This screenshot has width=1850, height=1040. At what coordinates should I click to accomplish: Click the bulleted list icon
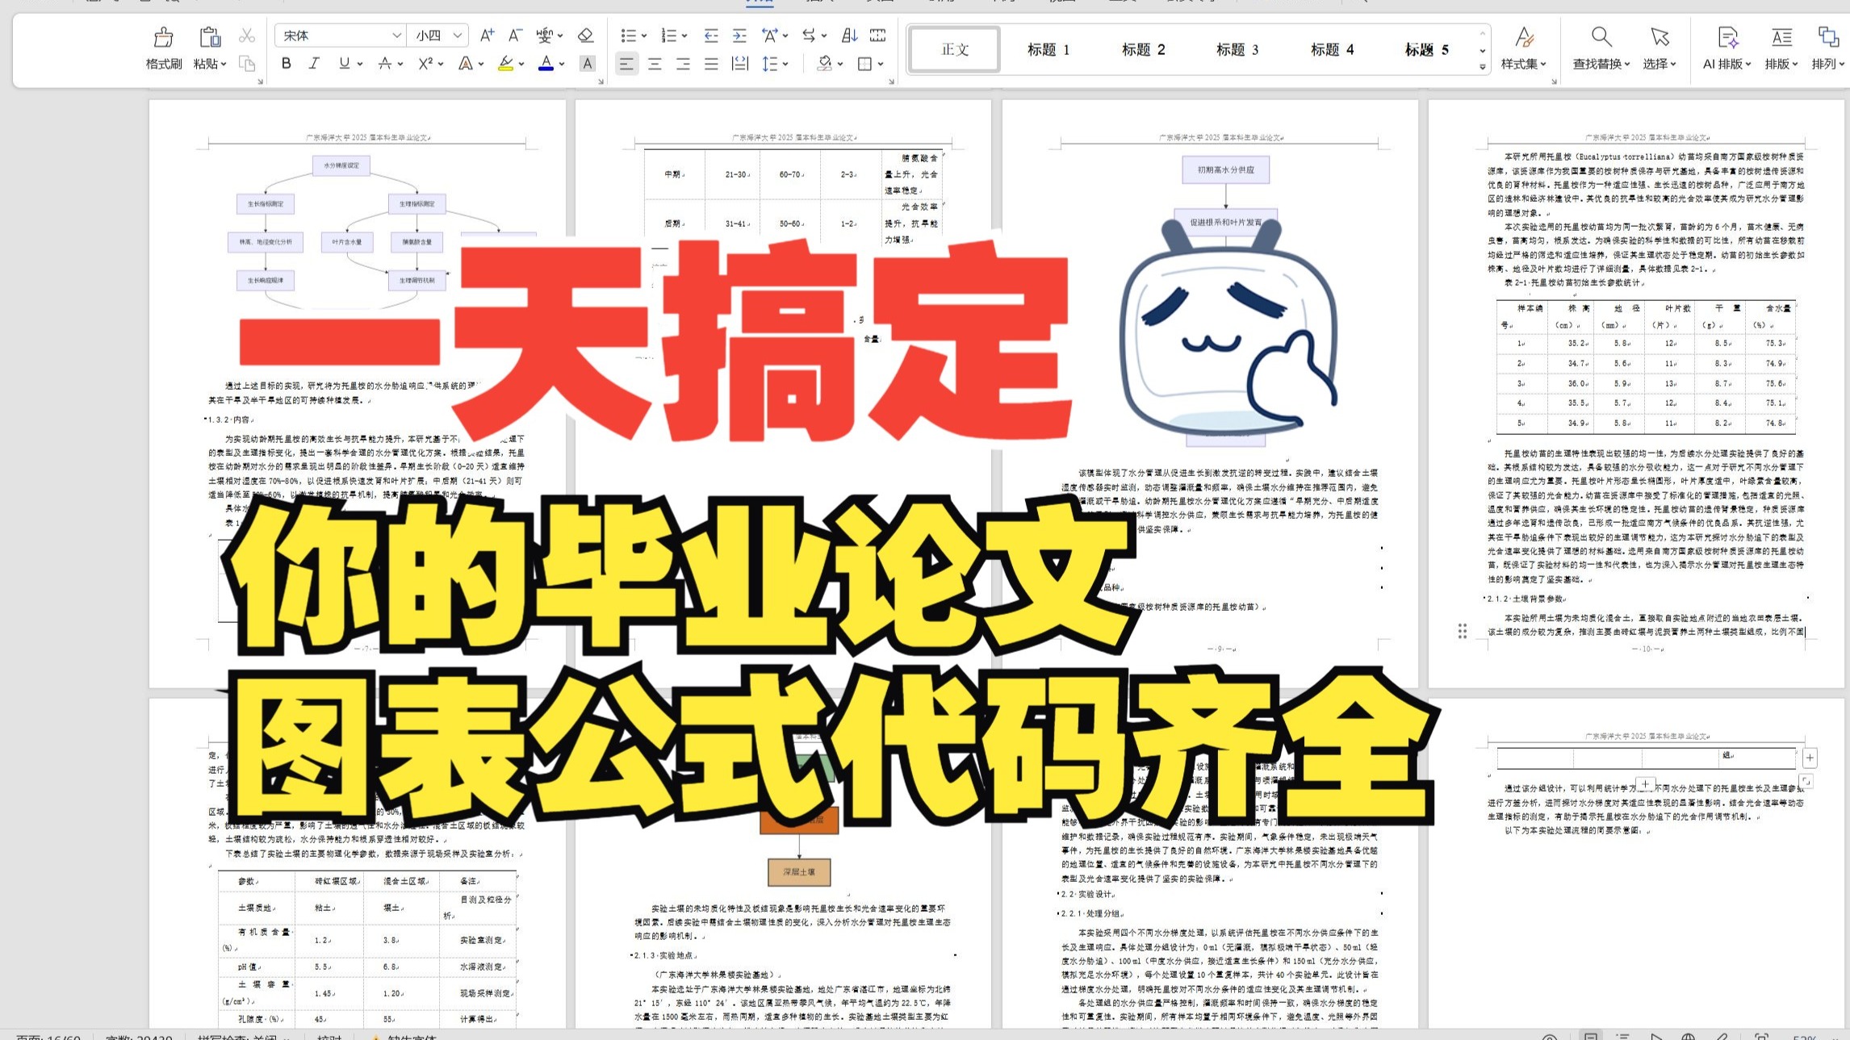628,36
